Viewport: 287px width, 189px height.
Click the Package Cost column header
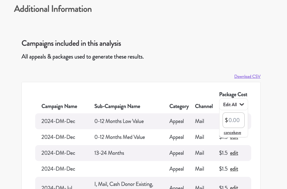[x=233, y=95]
